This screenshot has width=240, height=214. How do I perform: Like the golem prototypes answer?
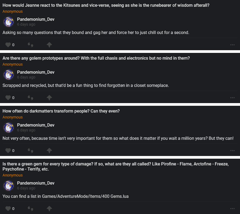point(8,98)
